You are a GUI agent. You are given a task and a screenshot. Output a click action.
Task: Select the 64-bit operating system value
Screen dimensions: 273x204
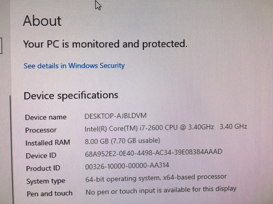tap(156, 178)
